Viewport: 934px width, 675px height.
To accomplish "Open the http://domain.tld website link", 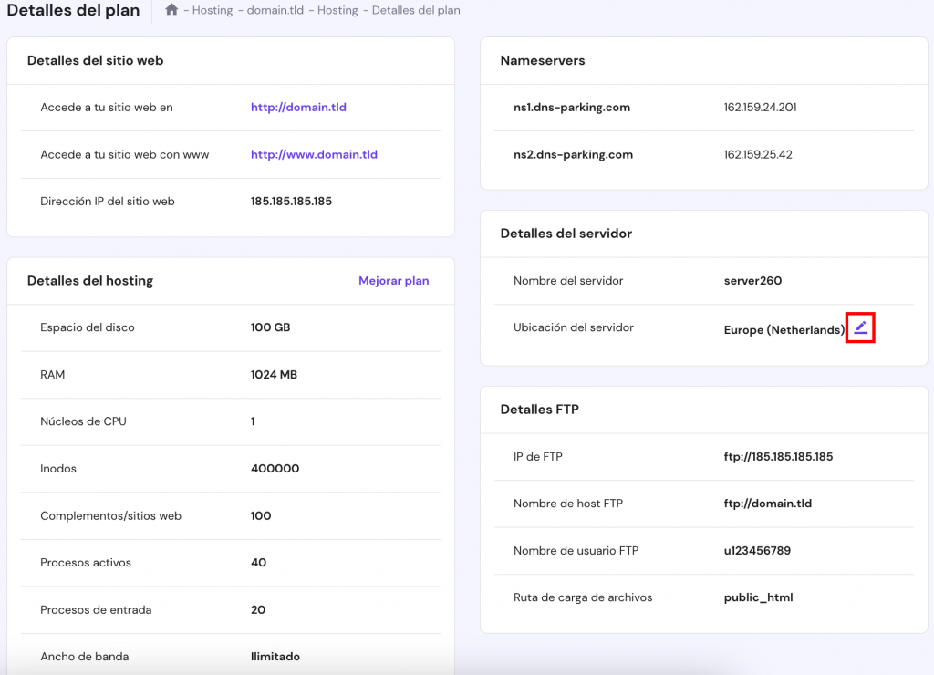I will pyautogui.click(x=298, y=107).
